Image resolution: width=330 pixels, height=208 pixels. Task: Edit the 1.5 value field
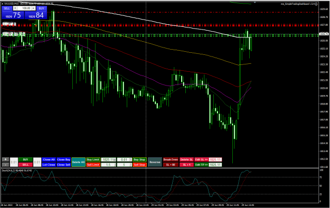pos(109,165)
